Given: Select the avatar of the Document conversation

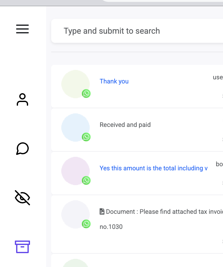Looking at the screenshot, I should (75, 214).
